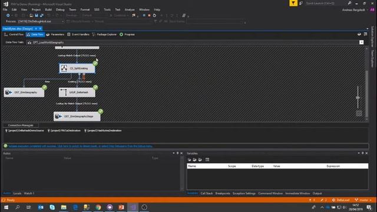Open the Debug menu
This screenshot has height=212, width=377.
60,9
